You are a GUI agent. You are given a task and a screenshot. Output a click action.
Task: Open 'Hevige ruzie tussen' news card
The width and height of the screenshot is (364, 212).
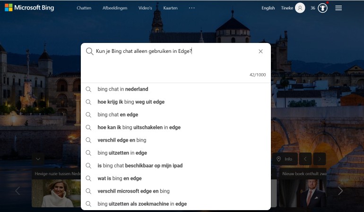pos(56,187)
